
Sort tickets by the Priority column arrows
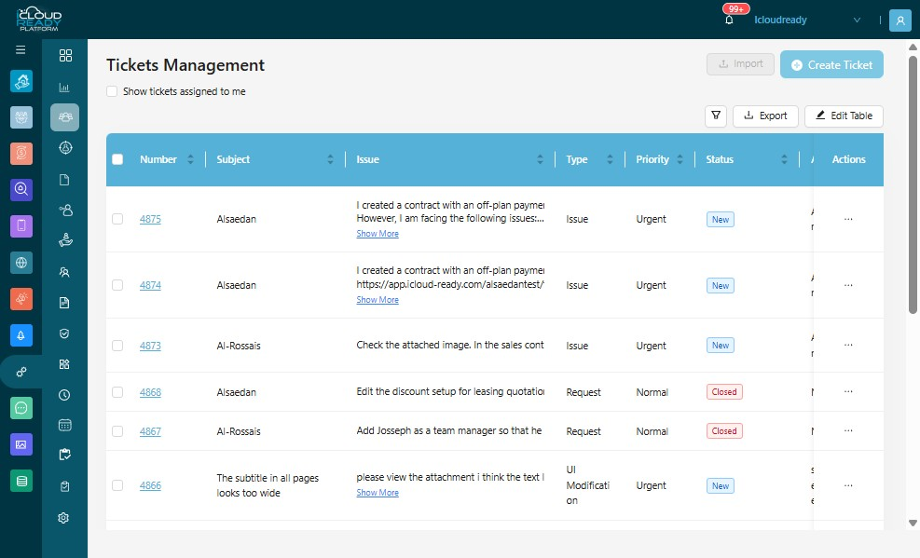[x=680, y=159]
